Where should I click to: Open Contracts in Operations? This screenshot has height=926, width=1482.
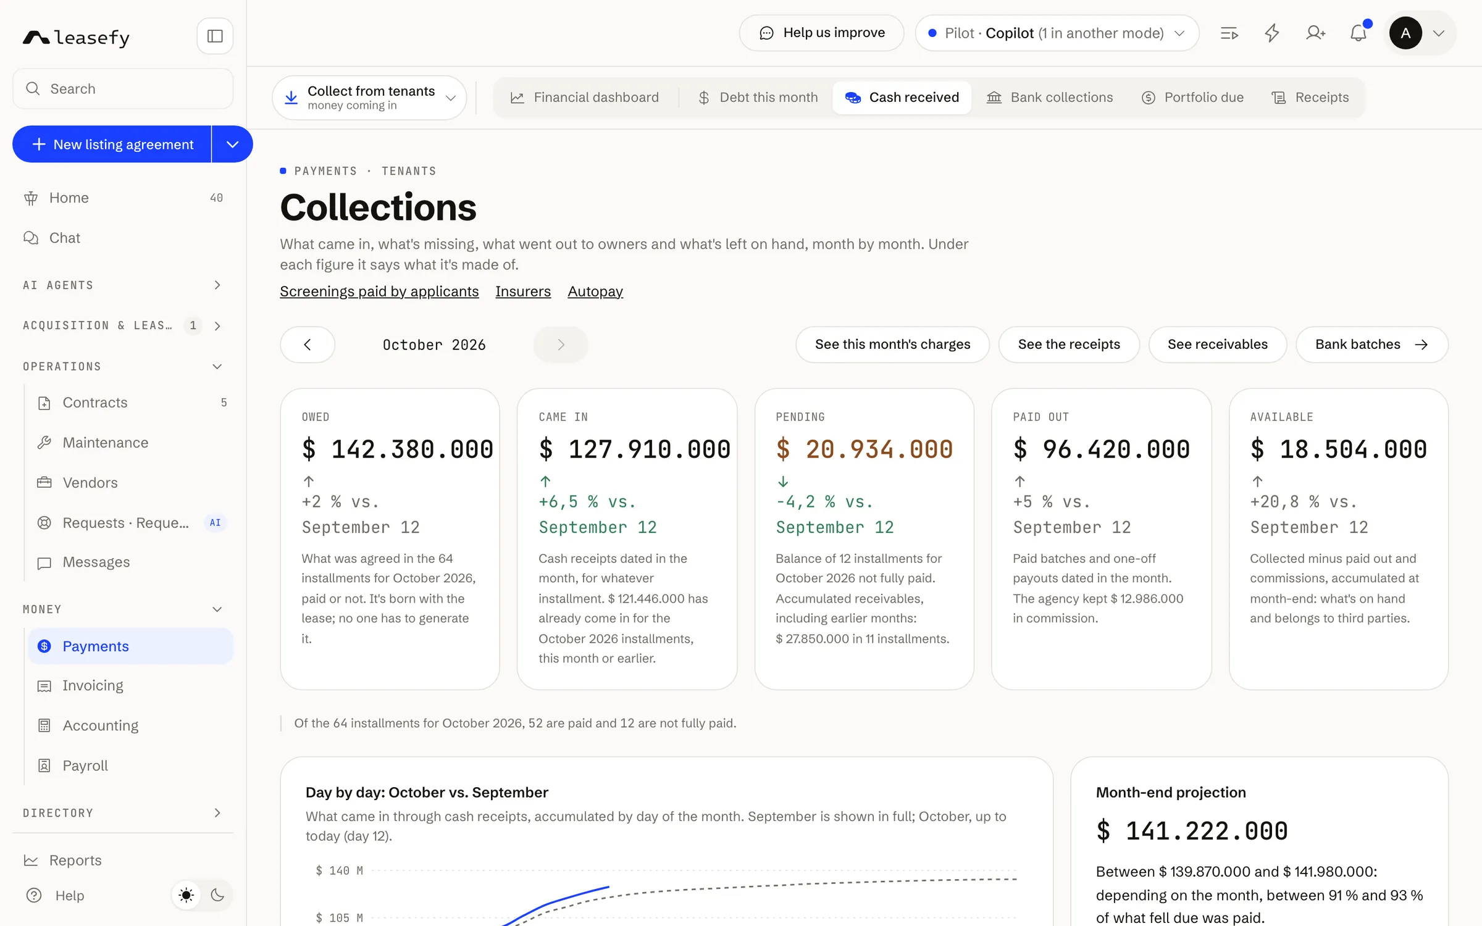[x=131, y=403]
